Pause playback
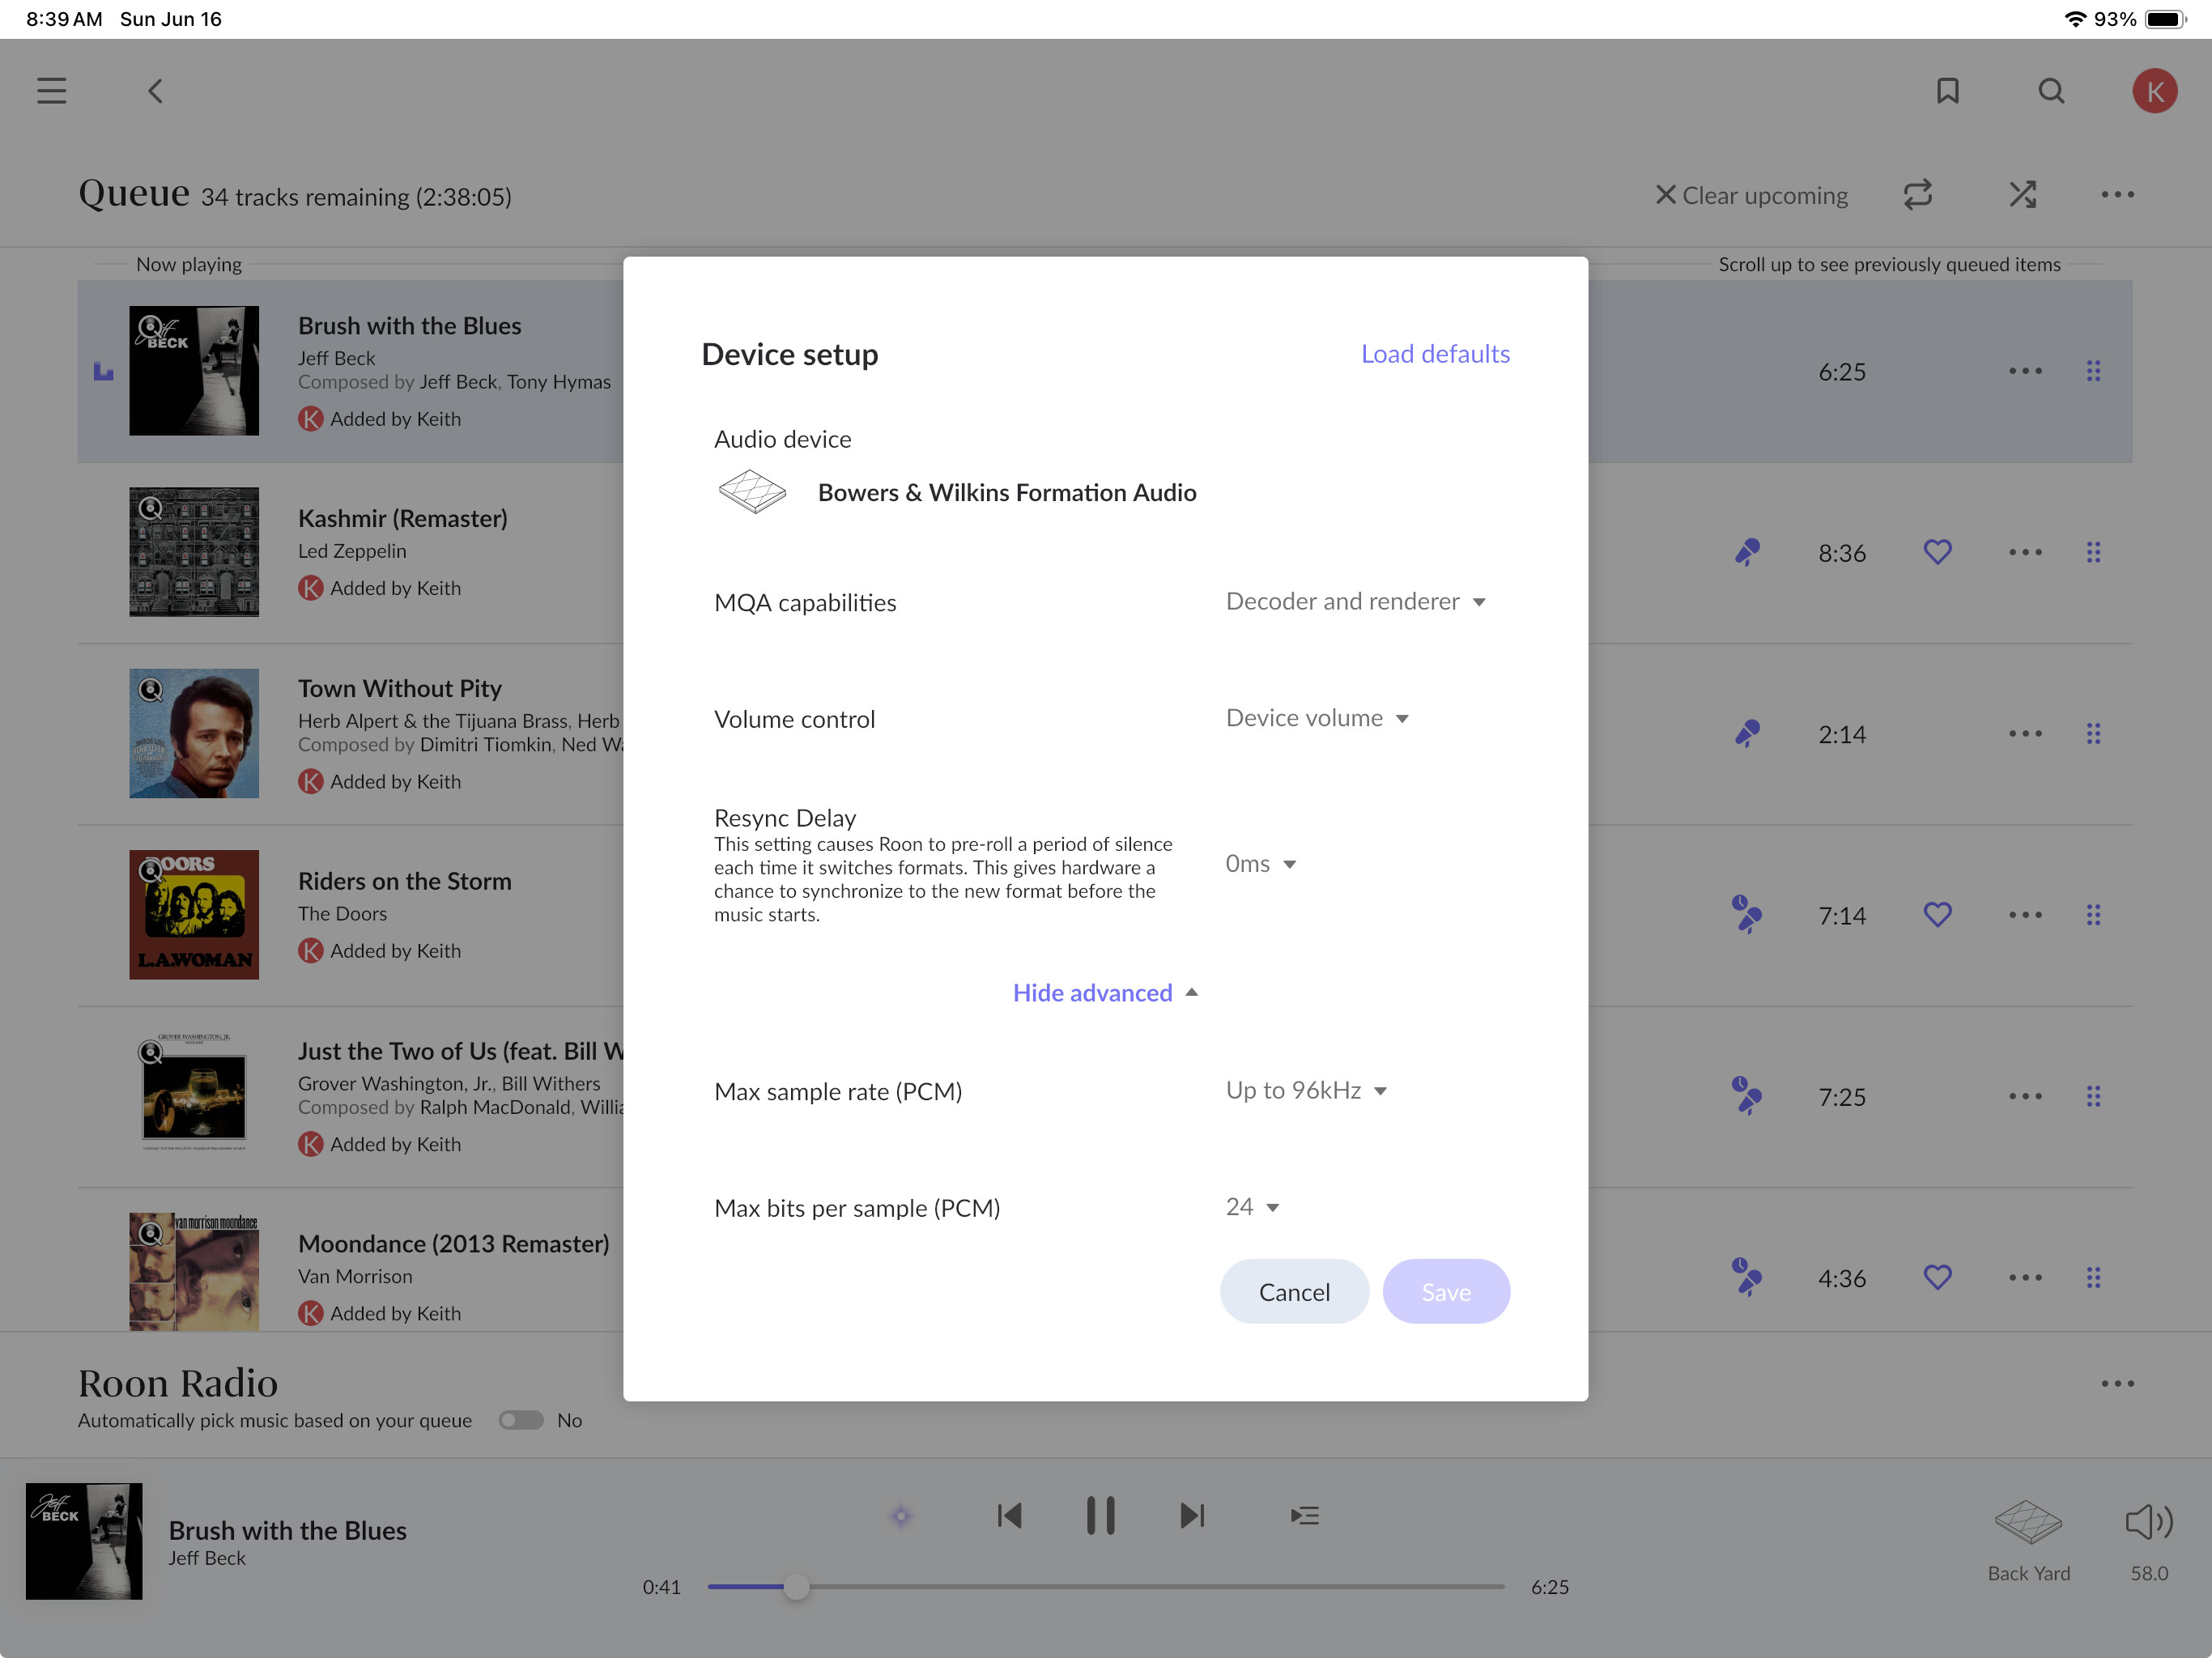 1100,1515
